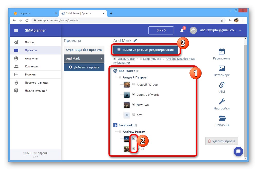Click 'Выйти из режима редактирования' button
The image size is (257, 170).
tap(145, 50)
